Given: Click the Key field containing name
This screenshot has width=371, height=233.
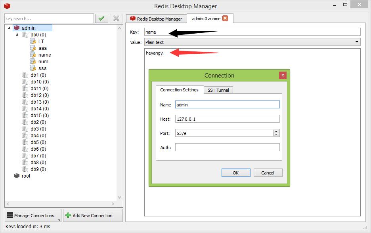Looking at the screenshot, I should pos(252,32).
